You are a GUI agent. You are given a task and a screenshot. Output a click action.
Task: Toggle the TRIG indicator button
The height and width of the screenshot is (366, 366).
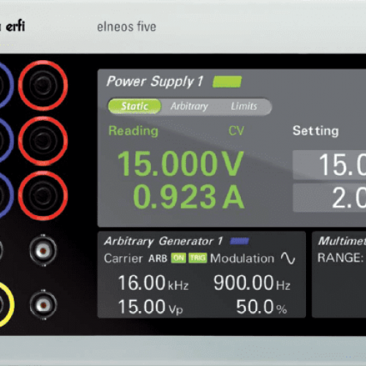point(198,258)
